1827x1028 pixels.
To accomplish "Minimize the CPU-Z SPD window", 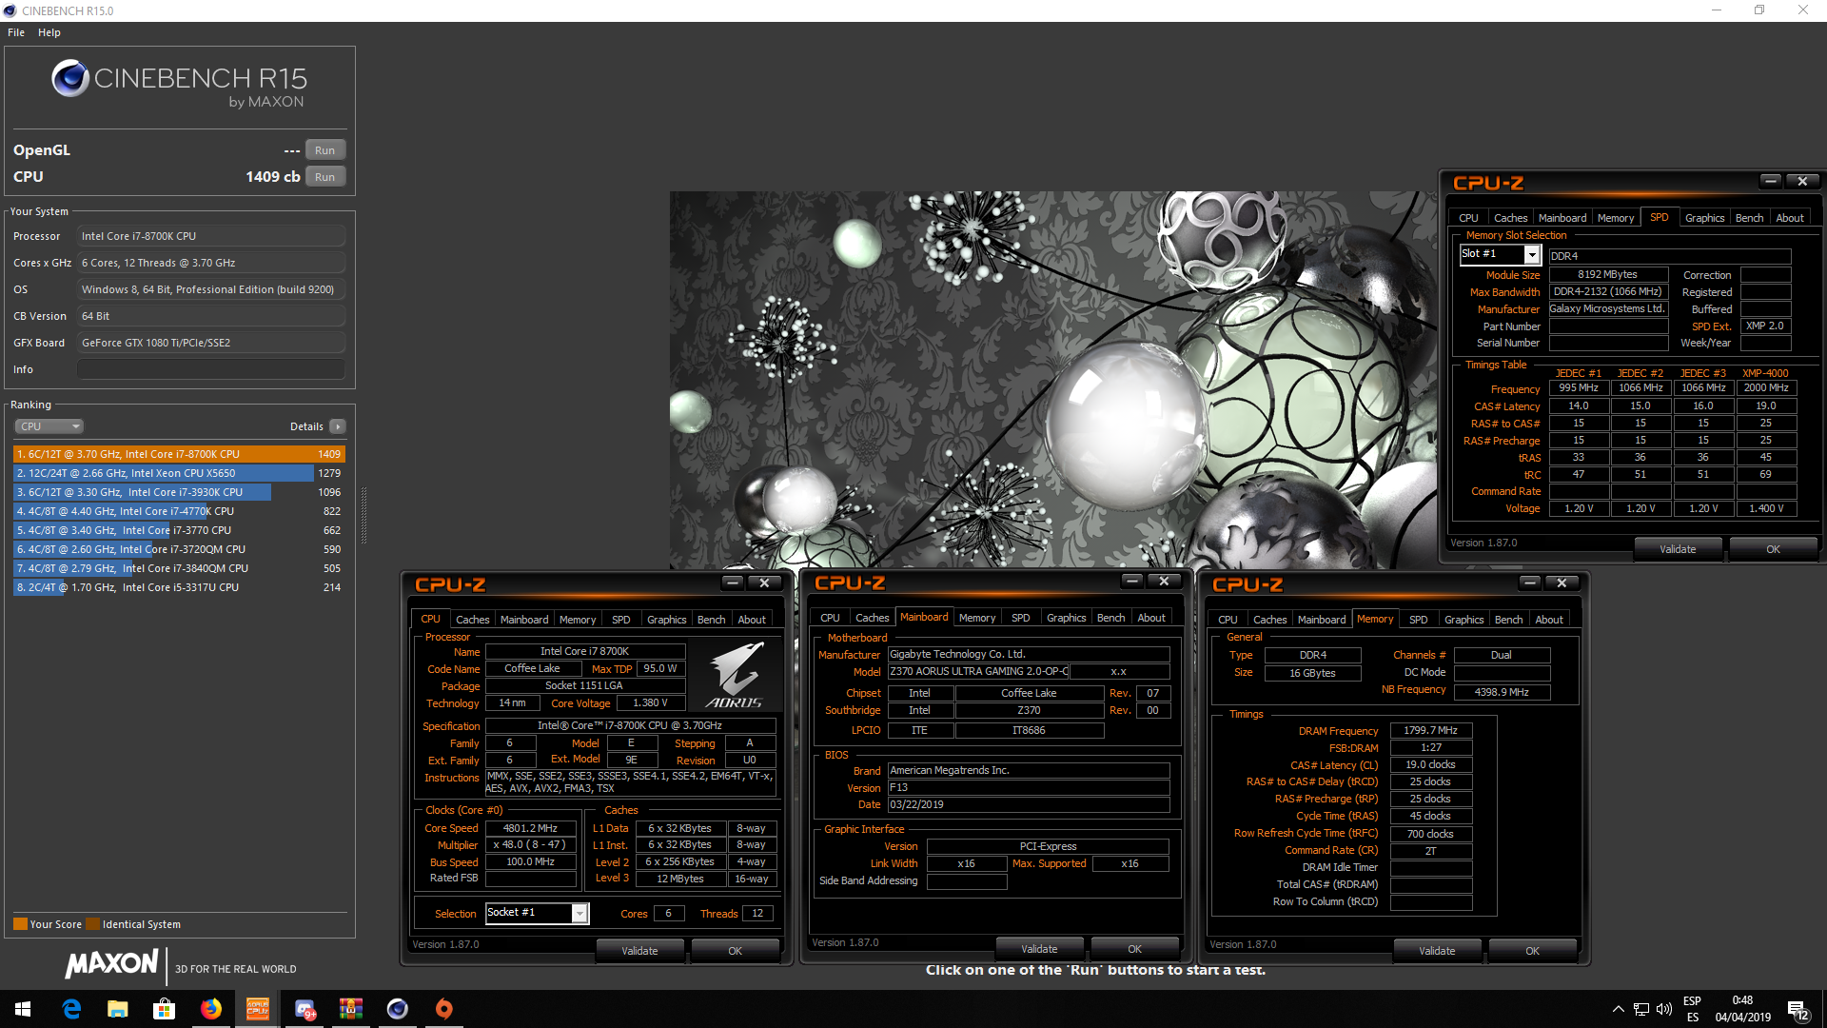I will click(x=1770, y=181).
